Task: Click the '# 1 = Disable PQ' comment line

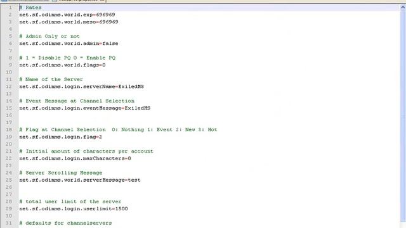Action: click(67, 58)
